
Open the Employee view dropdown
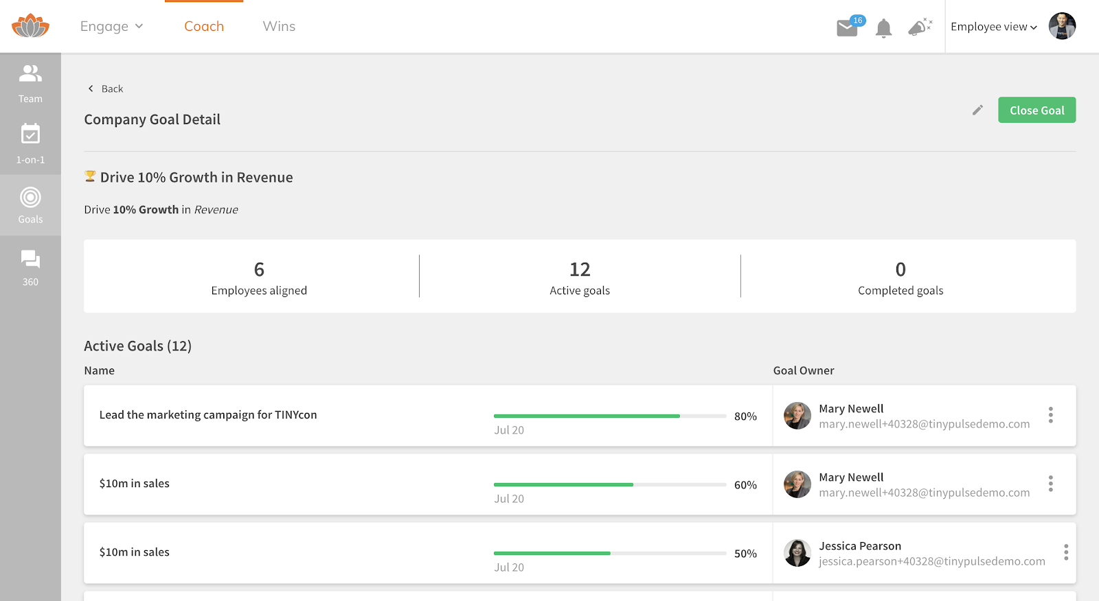coord(993,27)
